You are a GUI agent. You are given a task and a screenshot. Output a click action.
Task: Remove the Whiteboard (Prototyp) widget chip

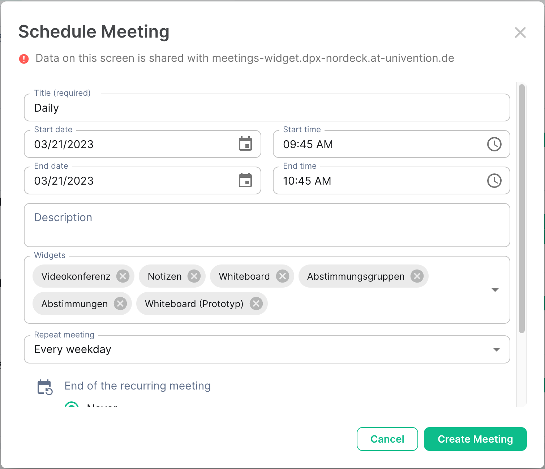coord(256,304)
